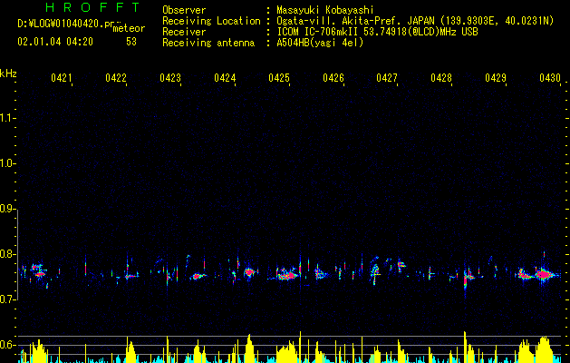Click observer name Masayuki Kobayashi
Image resolution: width=570 pixels, height=363 pixels.
(325, 10)
